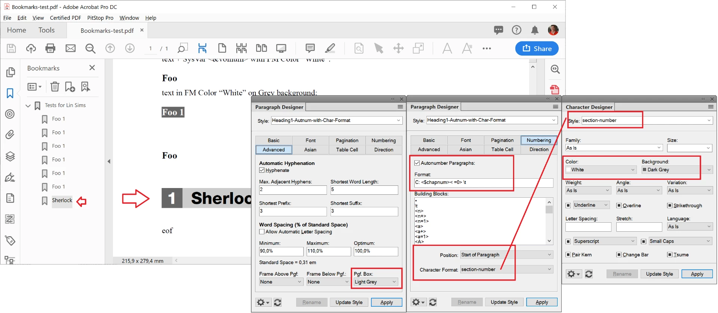The width and height of the screenshot is (718, 313).
Task: Open the Pgf. Box Light Grey dropdown
Action: coord(375,282)
